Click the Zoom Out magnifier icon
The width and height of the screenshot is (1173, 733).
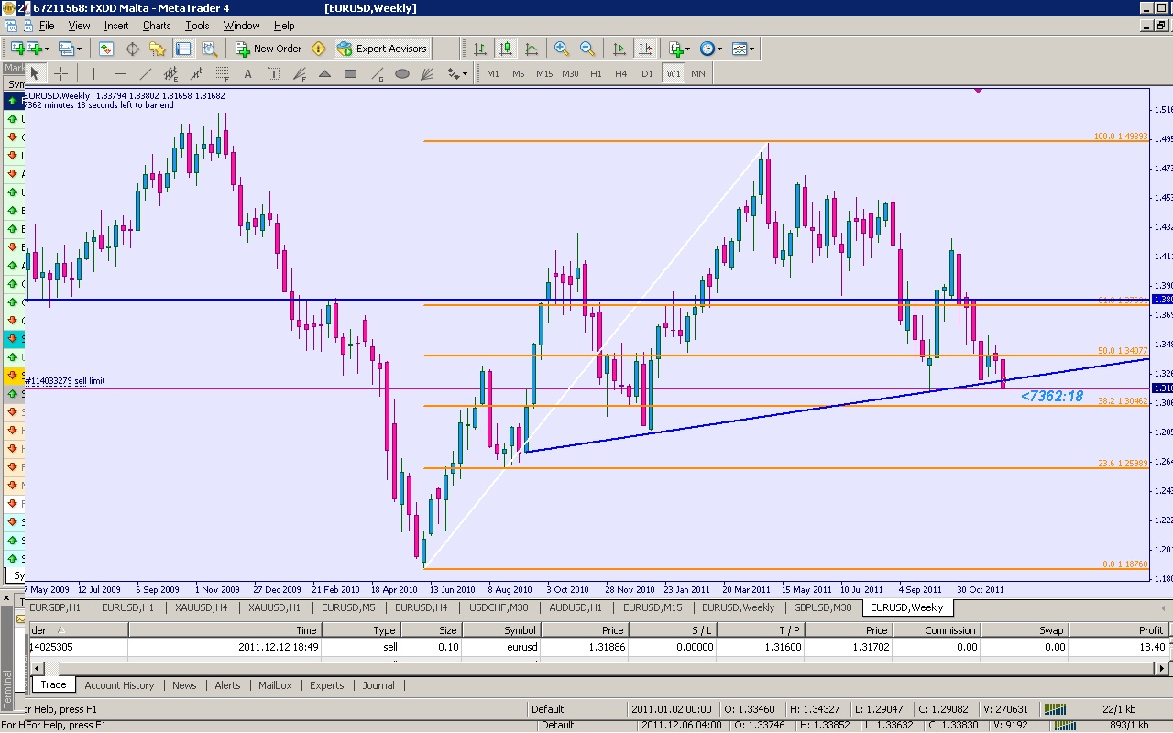pos(586,49)
